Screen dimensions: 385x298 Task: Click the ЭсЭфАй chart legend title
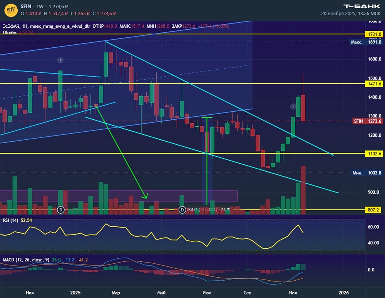[11, 26]
